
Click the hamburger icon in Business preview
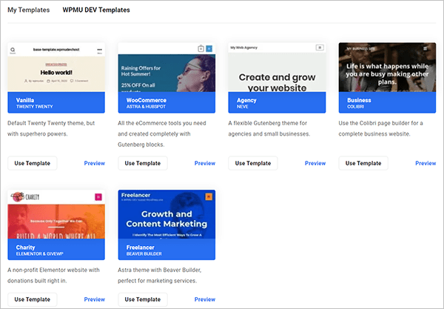point(425,49)
